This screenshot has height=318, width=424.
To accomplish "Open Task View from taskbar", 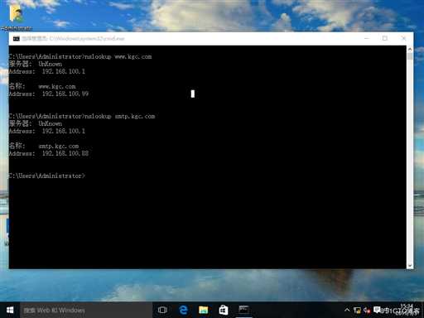I will click(162, 310).
